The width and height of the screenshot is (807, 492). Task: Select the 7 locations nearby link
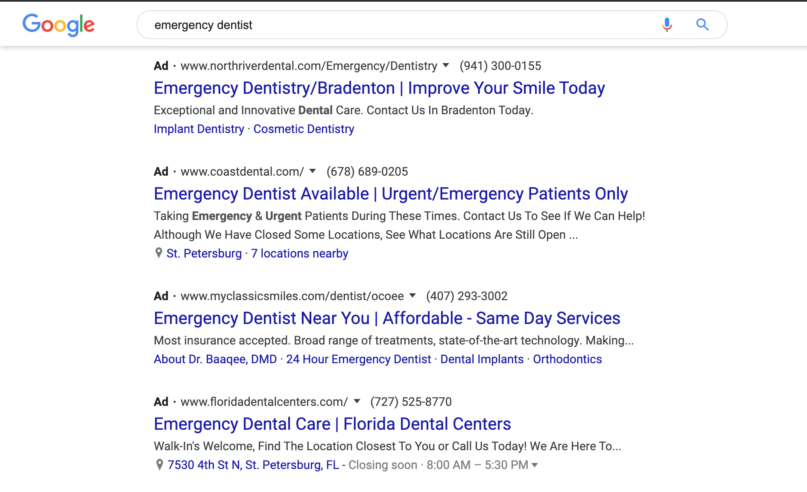(300, 253)
